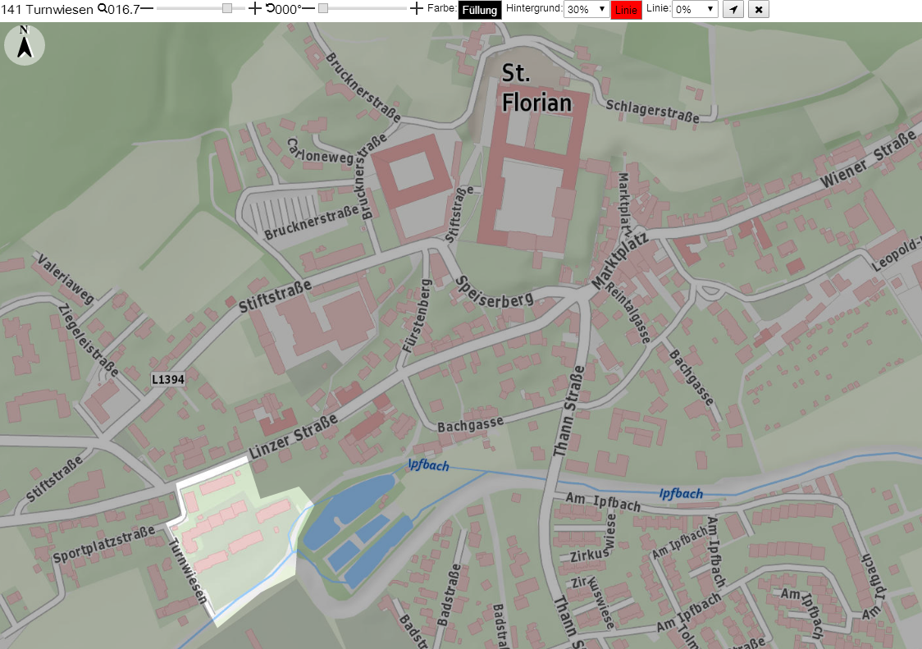922x649 pixels.
Task: Click the zoom minus icon
Action: (x=147, y=9)
